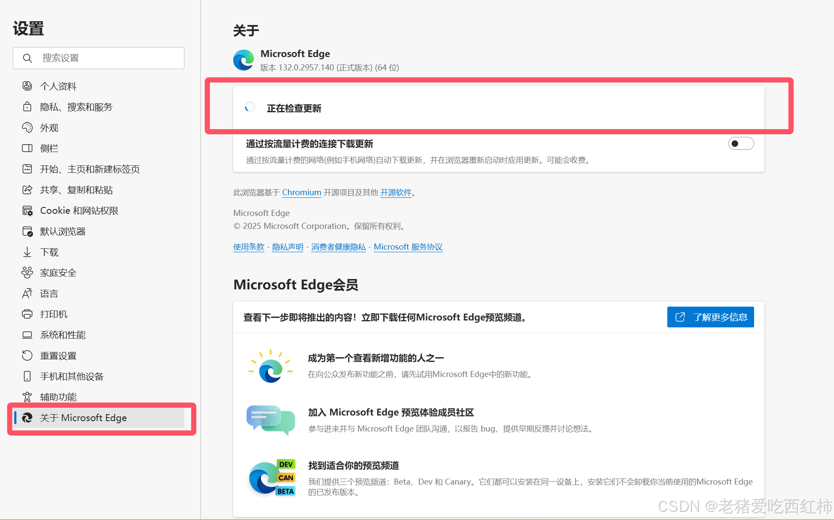Click the palette icon for 外观
Image resolution: width=834 pixels, height=520 pixels.
click(27, 127)
